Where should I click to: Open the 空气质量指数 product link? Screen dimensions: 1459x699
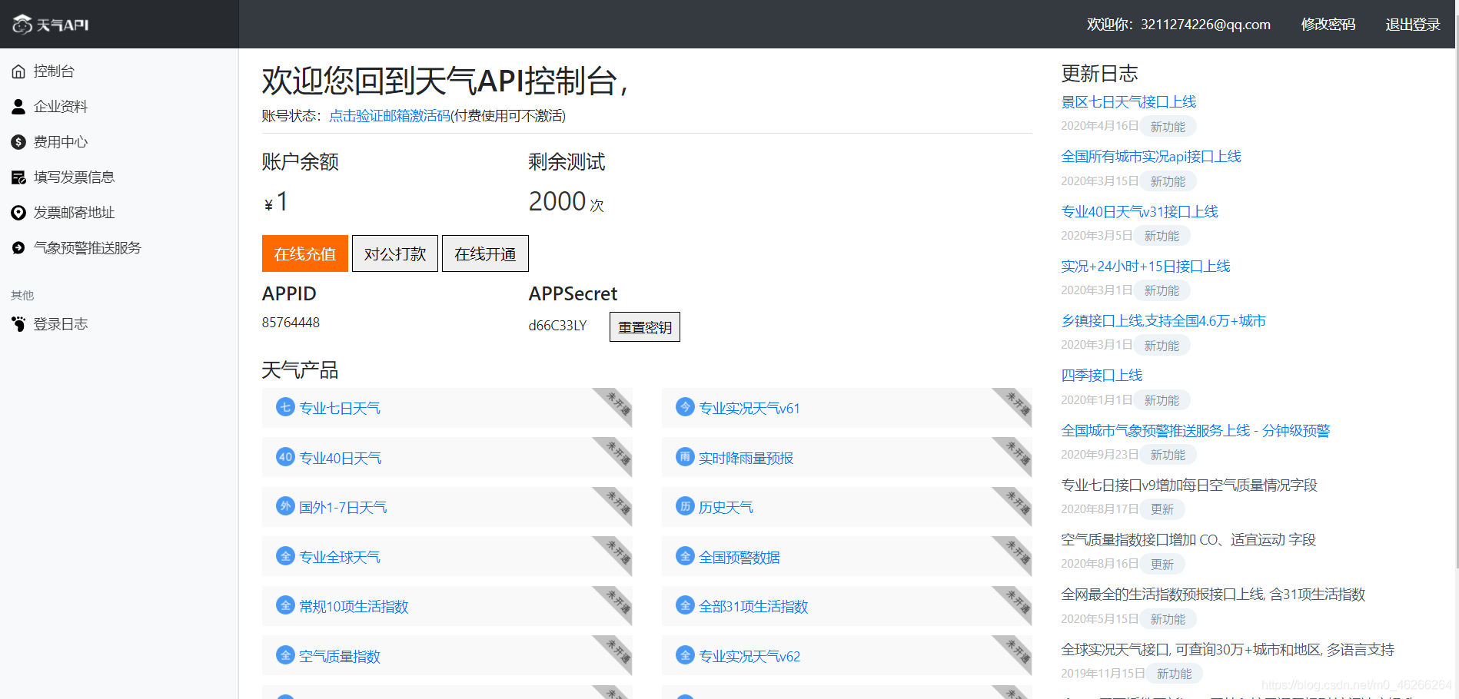pyautogui.click(x=340, y=656)
